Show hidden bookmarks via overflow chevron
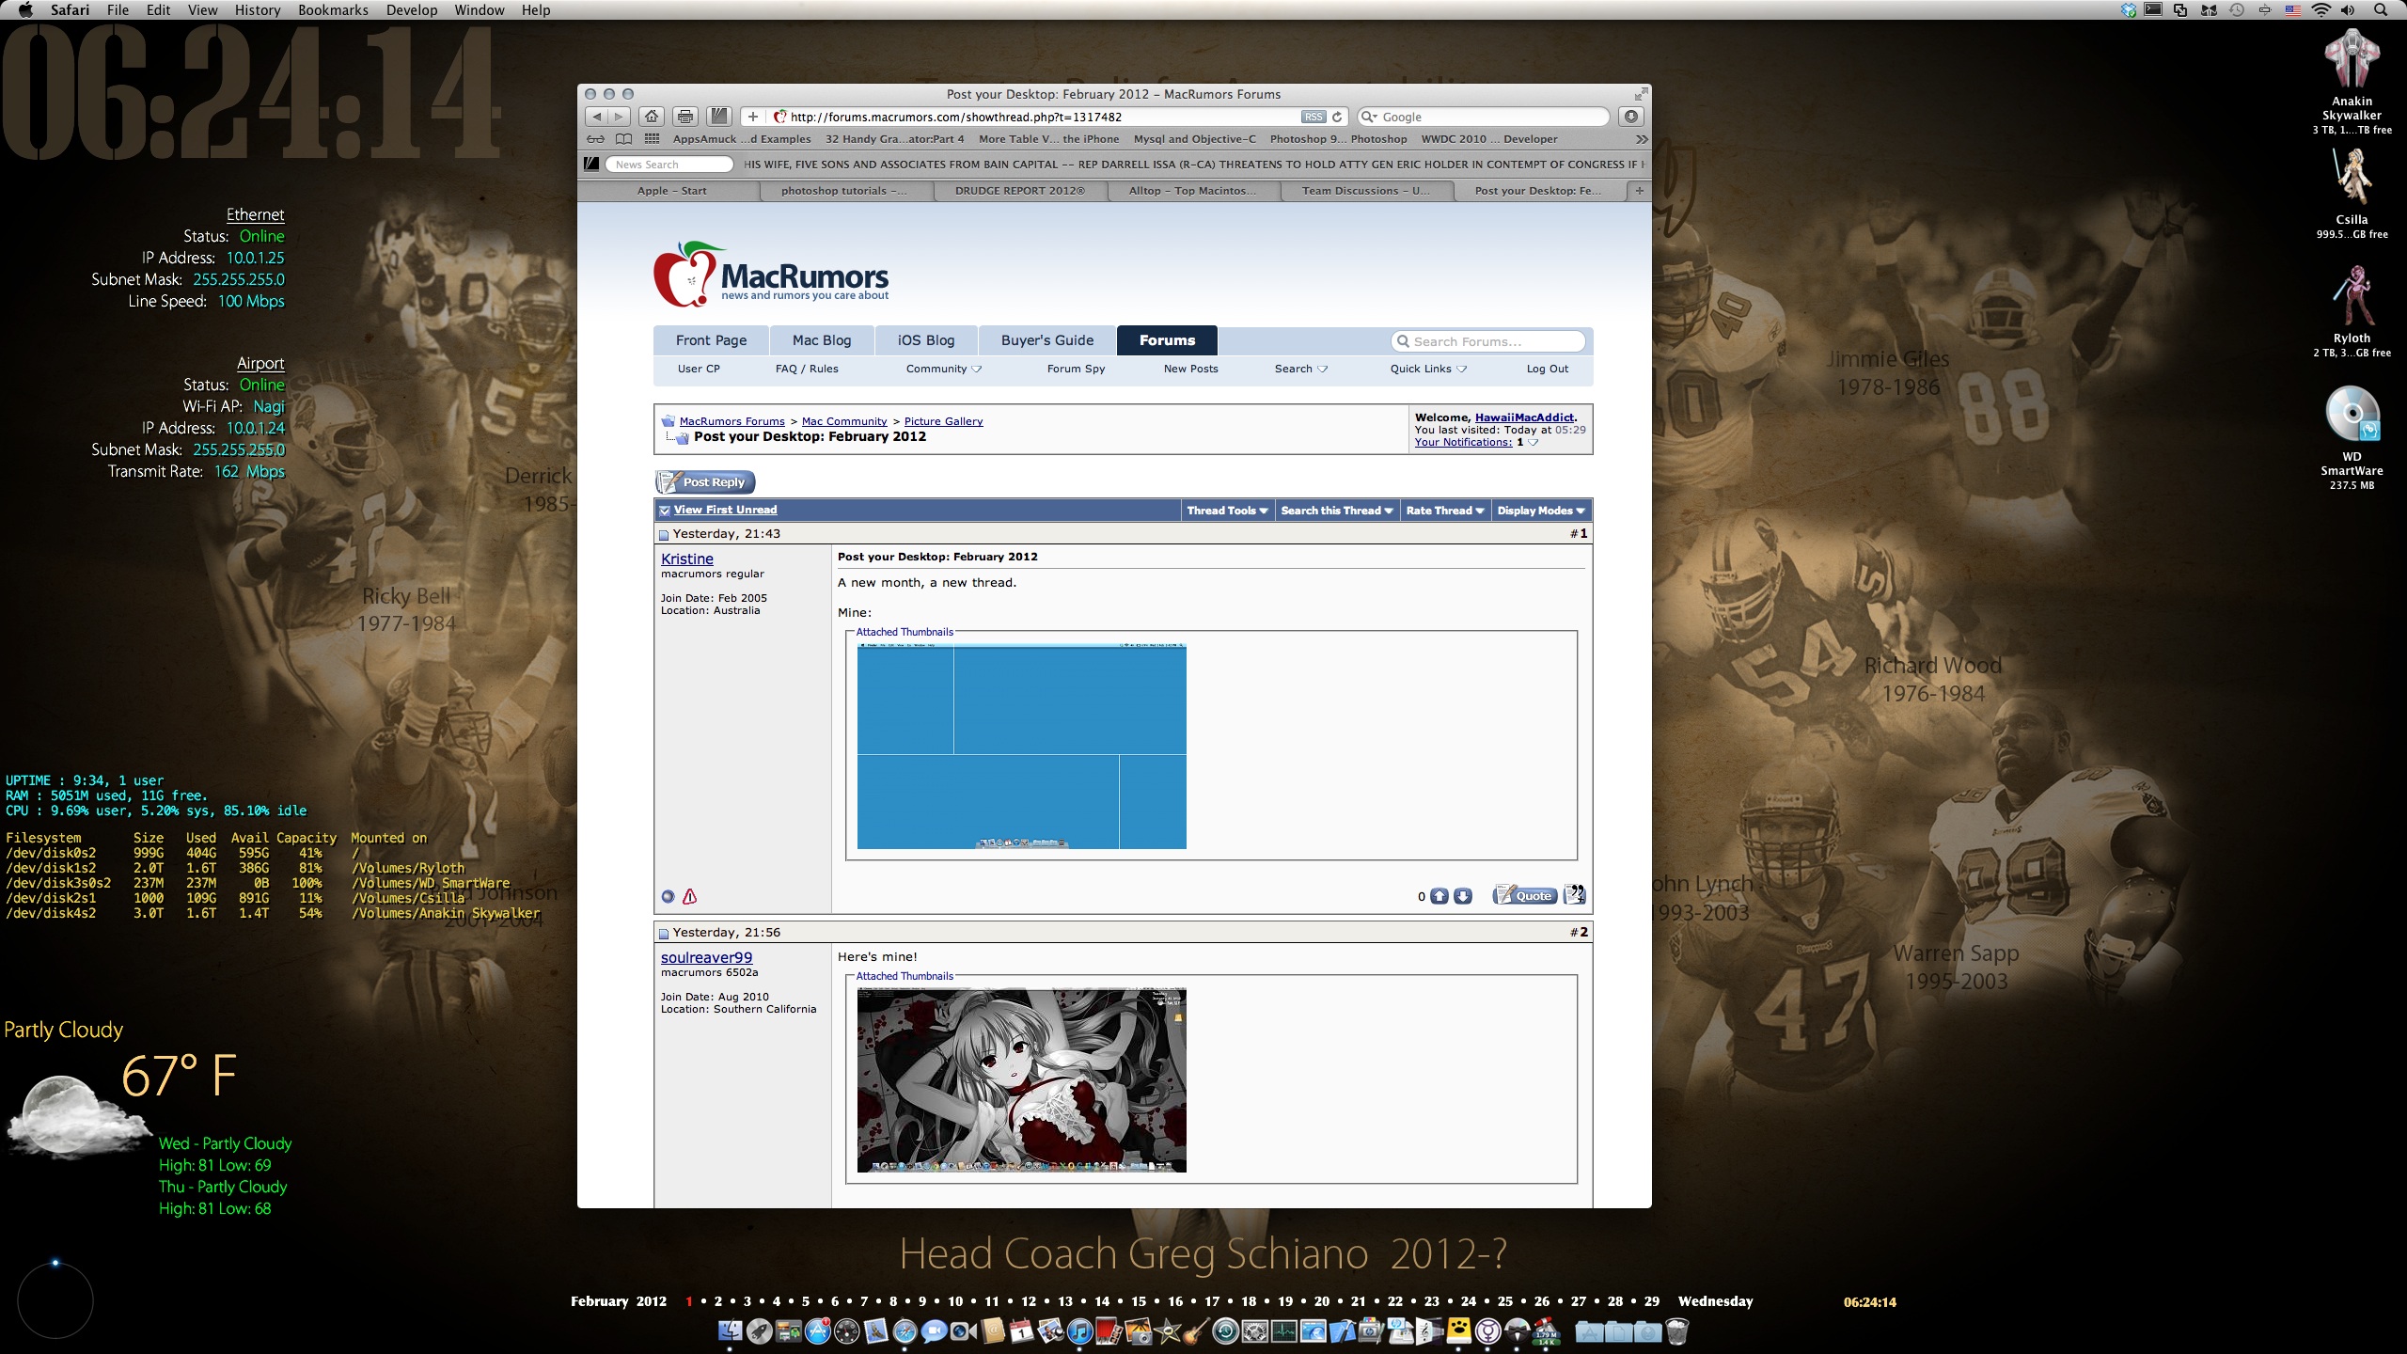The height and width of the screenshot is (1354, 2407). click(x=1641, y=139)
